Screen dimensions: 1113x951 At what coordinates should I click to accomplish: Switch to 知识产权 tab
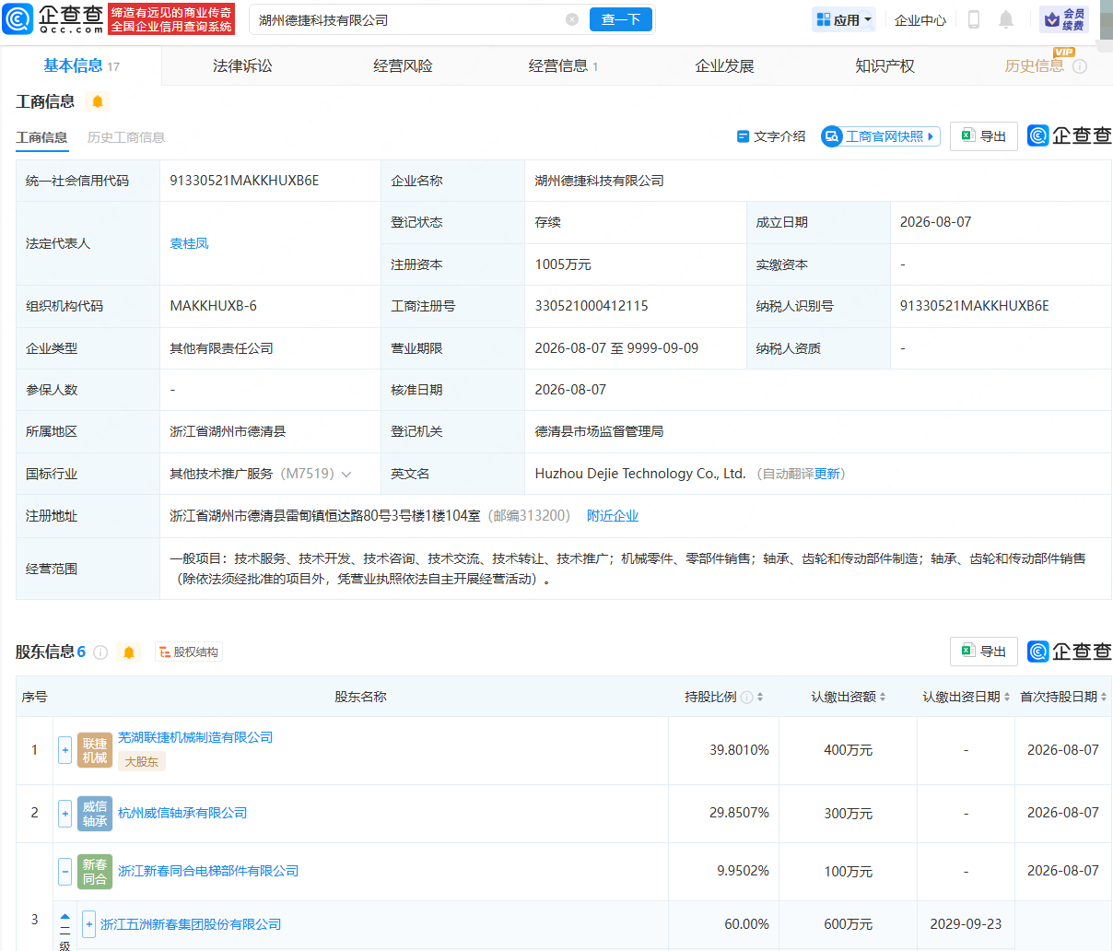[x=885, y=65]
